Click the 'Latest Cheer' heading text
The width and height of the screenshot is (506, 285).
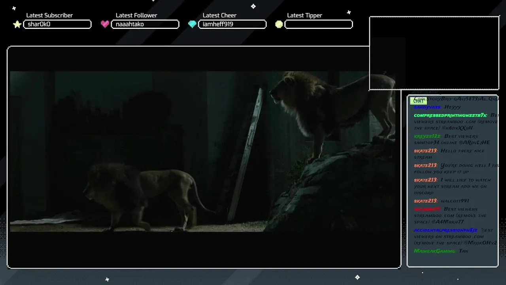pos(219,15)
